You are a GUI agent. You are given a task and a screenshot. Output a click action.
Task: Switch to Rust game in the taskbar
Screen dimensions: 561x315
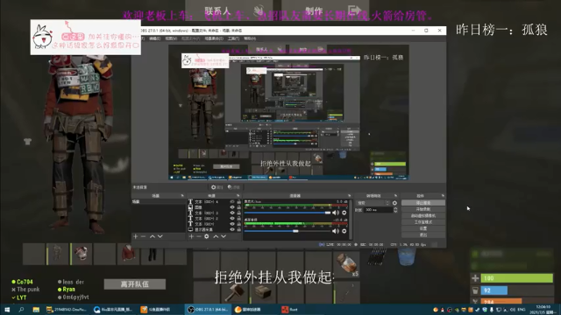(x=290, y=310)
